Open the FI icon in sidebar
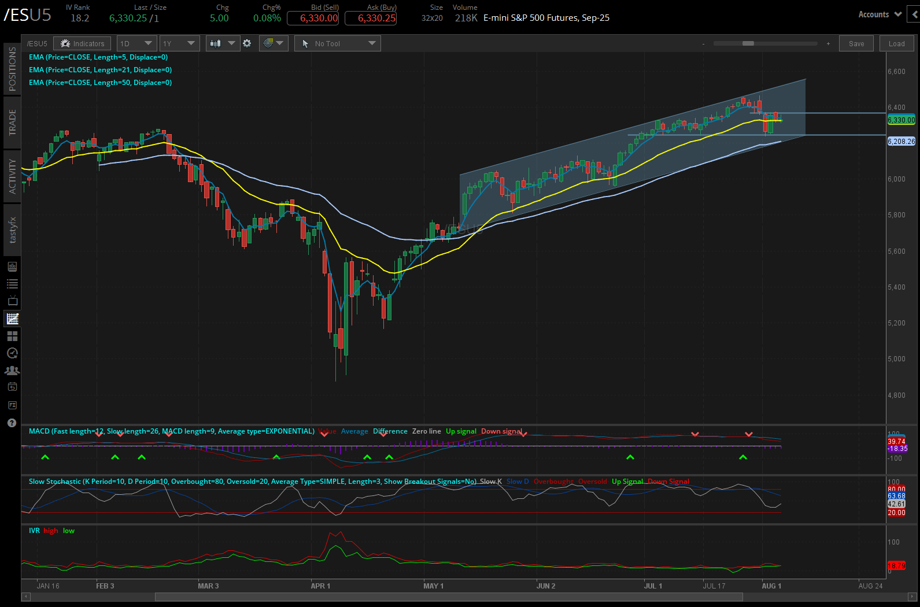This screenshot has width=920, height=607. (x=12, y=405)
